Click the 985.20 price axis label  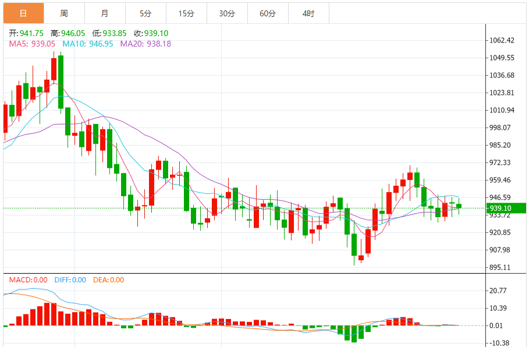tap(500, 145)
